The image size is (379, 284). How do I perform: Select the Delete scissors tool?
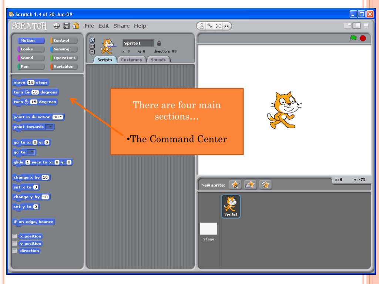coord(210,26)
